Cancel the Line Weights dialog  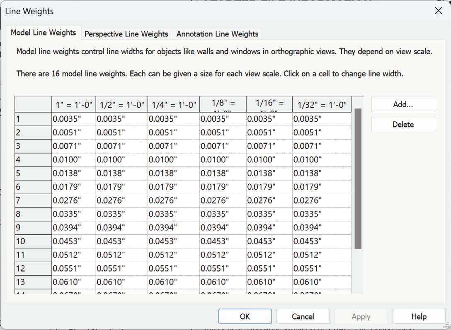pyautogui.click(x=303, y=316)
